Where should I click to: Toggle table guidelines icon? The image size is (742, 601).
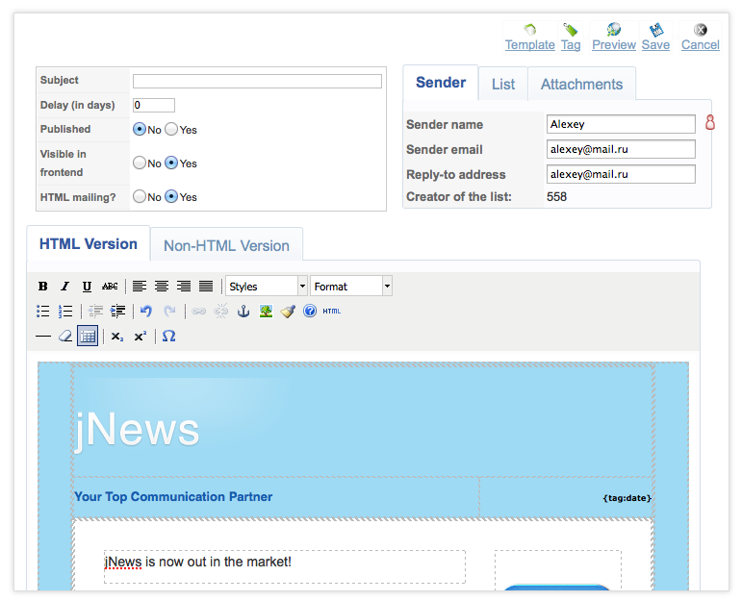coord(88,337)
